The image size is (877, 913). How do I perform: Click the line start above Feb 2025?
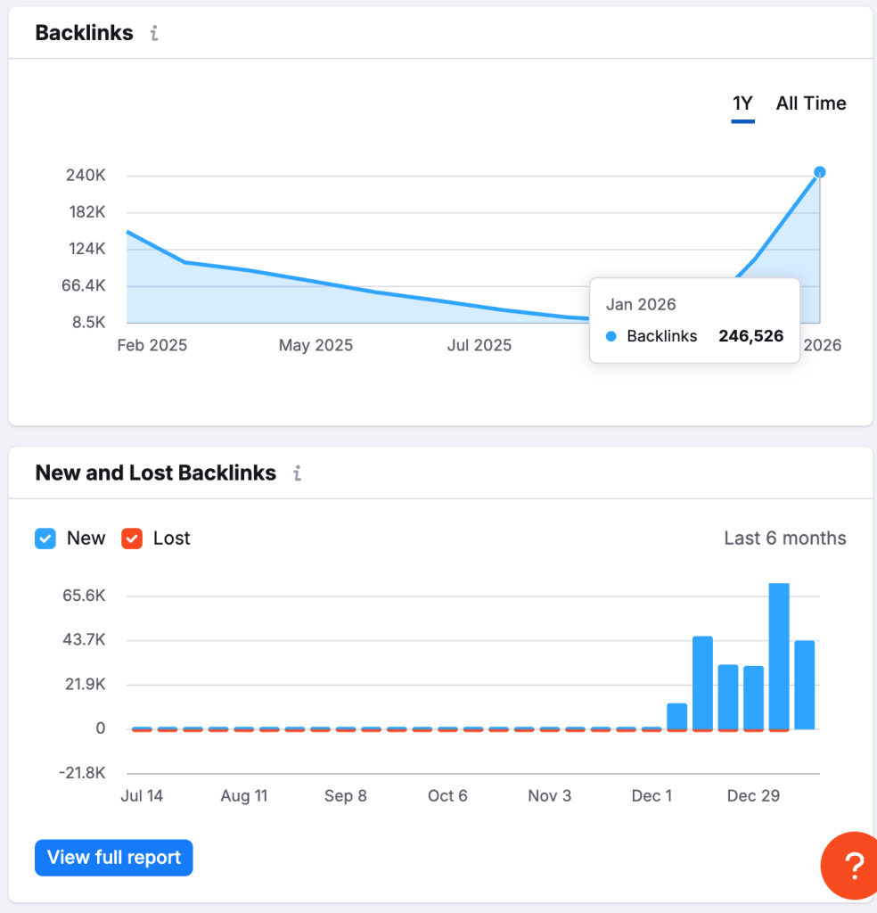pyautogui.click(x=127, y=232)
